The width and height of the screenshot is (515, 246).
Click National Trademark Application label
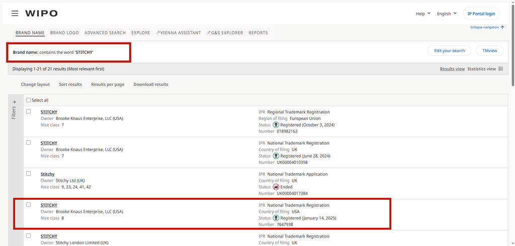[297, 174]
